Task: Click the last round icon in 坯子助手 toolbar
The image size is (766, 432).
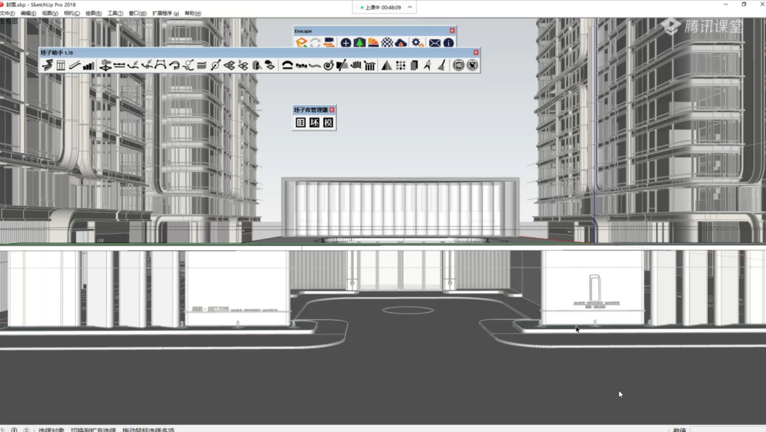Action: pos(472,65)
